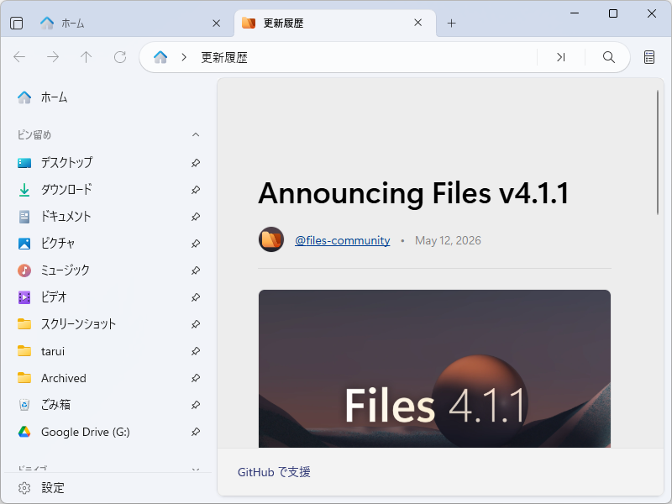Click the pin icon beside ダウンロード

point(196,190)
